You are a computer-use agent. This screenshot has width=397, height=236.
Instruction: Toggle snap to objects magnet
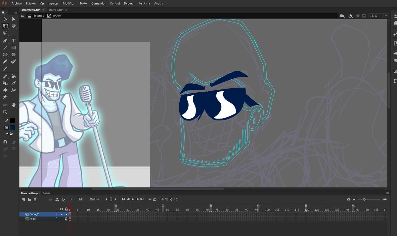5,142
